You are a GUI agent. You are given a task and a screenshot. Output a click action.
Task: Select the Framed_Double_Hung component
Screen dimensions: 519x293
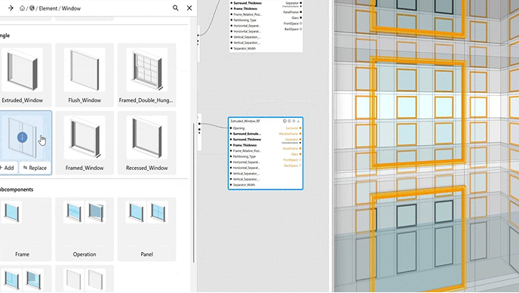[x=146, y=75]
